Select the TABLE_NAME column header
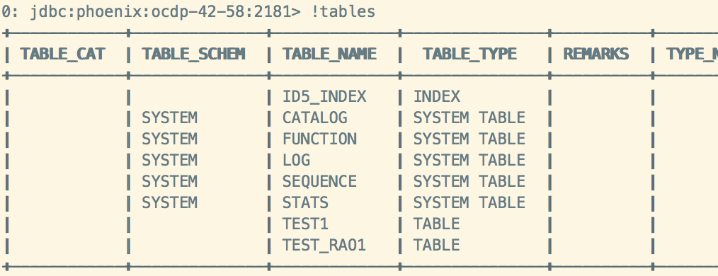The image size is (718, 276). tap(329, 54)
